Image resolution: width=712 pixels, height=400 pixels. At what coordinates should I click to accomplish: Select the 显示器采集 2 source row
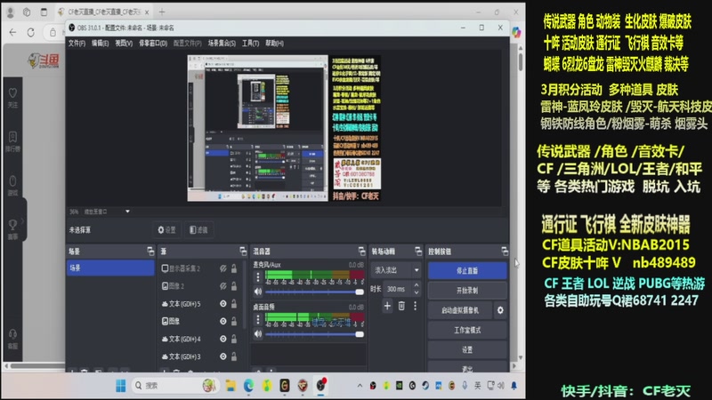[x=199, y=268]
